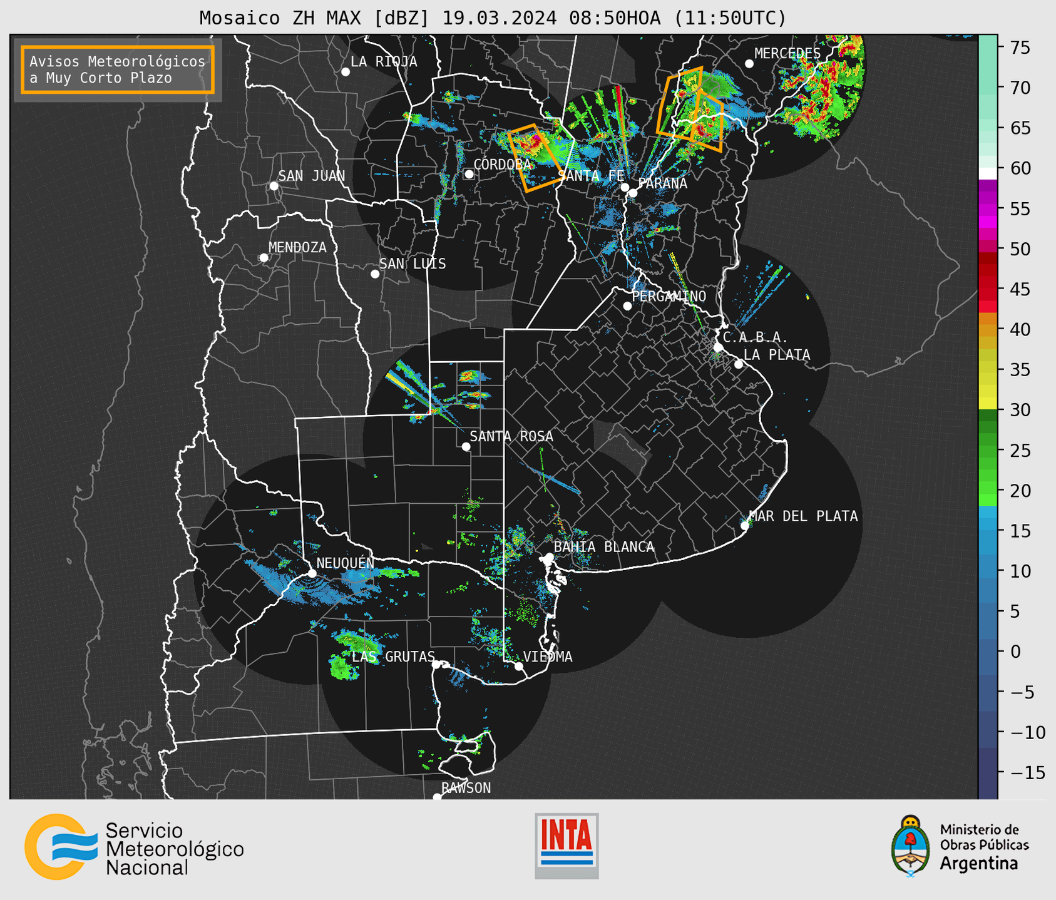Image resolution: width=1056 pixels, height=900 pixels.
Task: Click the Mosaico ZH MAX title text
Action: click(x=493, y=18)
